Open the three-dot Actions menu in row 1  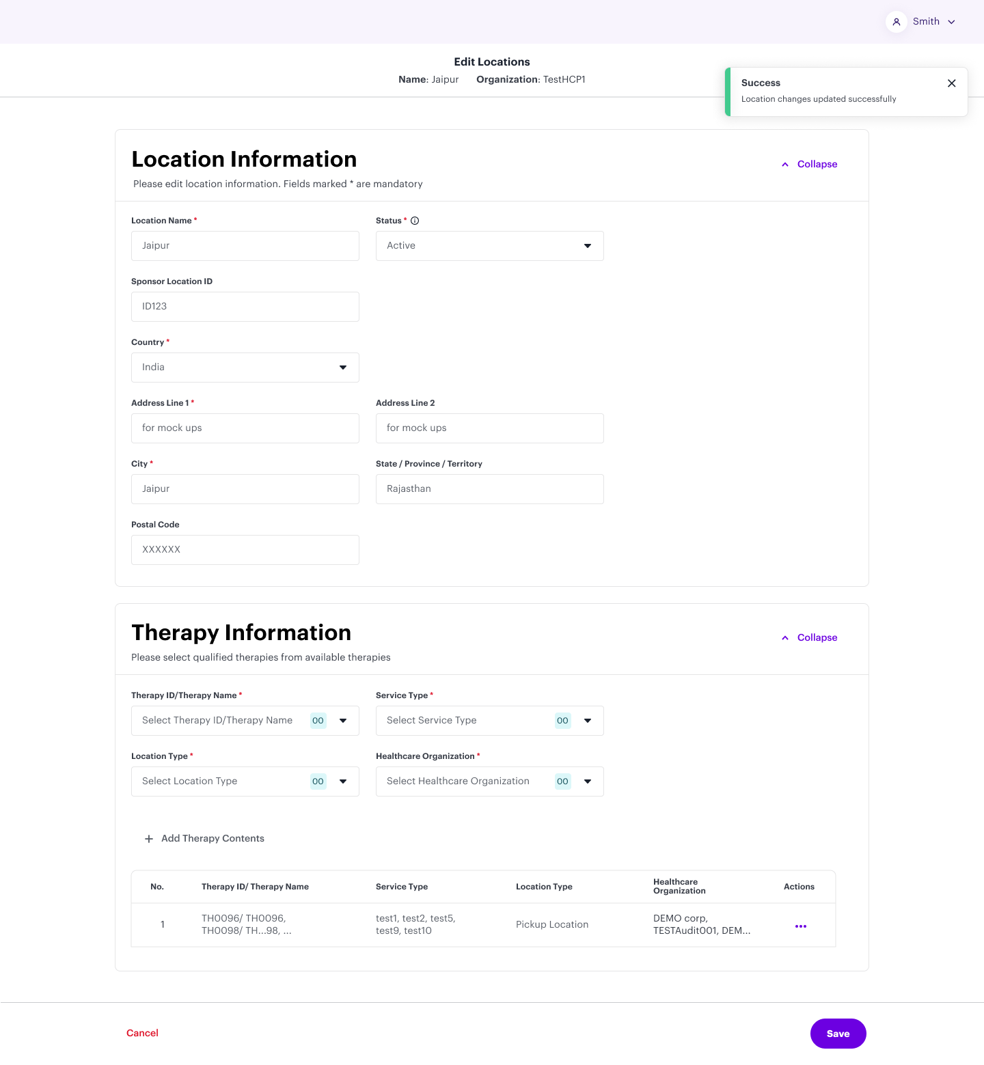[x=800, y=926]
